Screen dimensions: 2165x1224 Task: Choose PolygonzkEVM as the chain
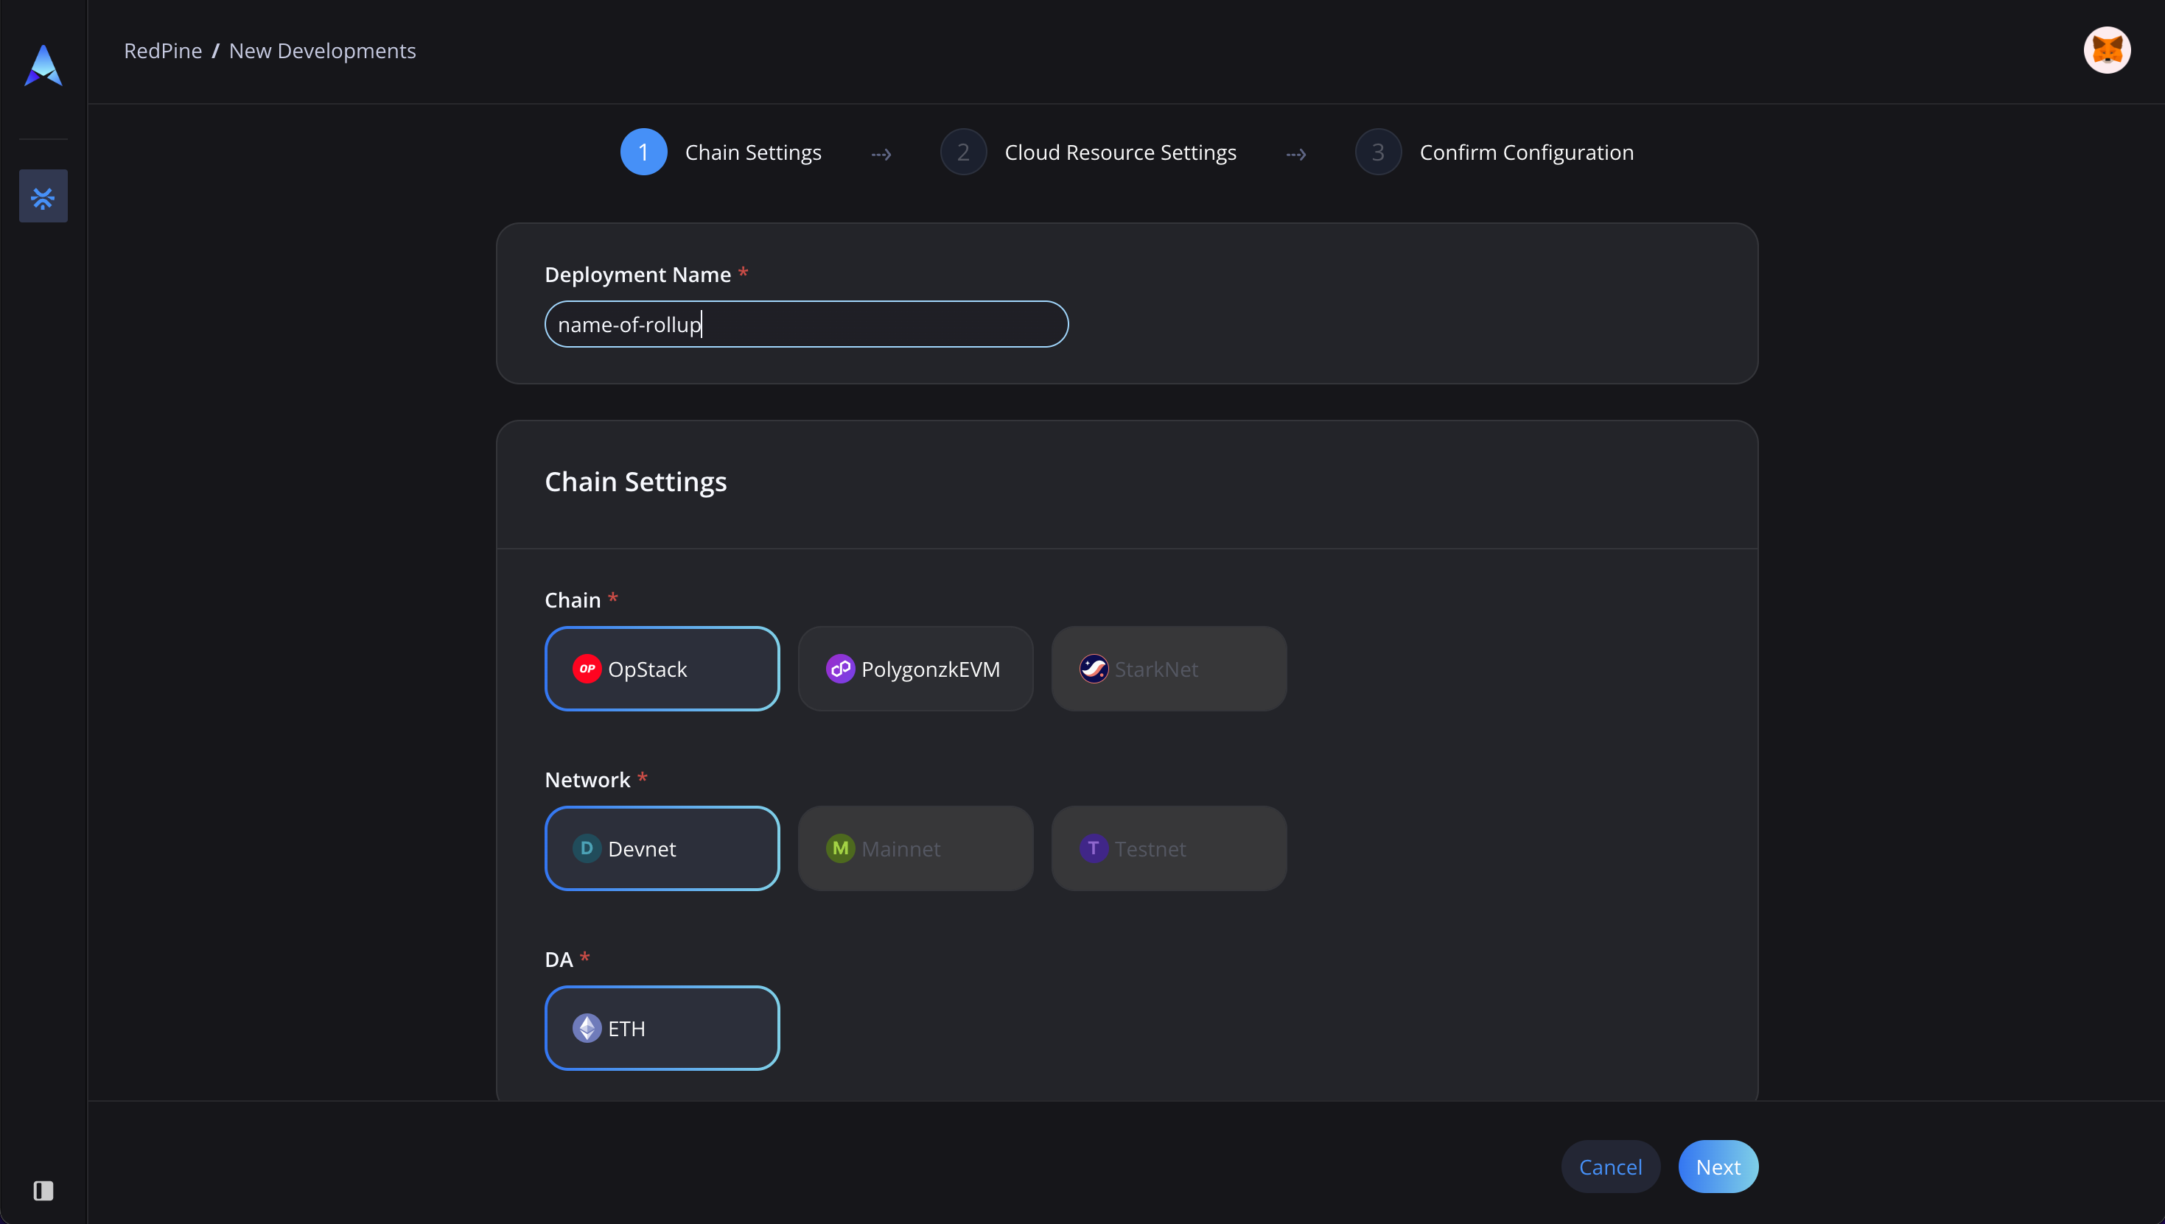915,669
